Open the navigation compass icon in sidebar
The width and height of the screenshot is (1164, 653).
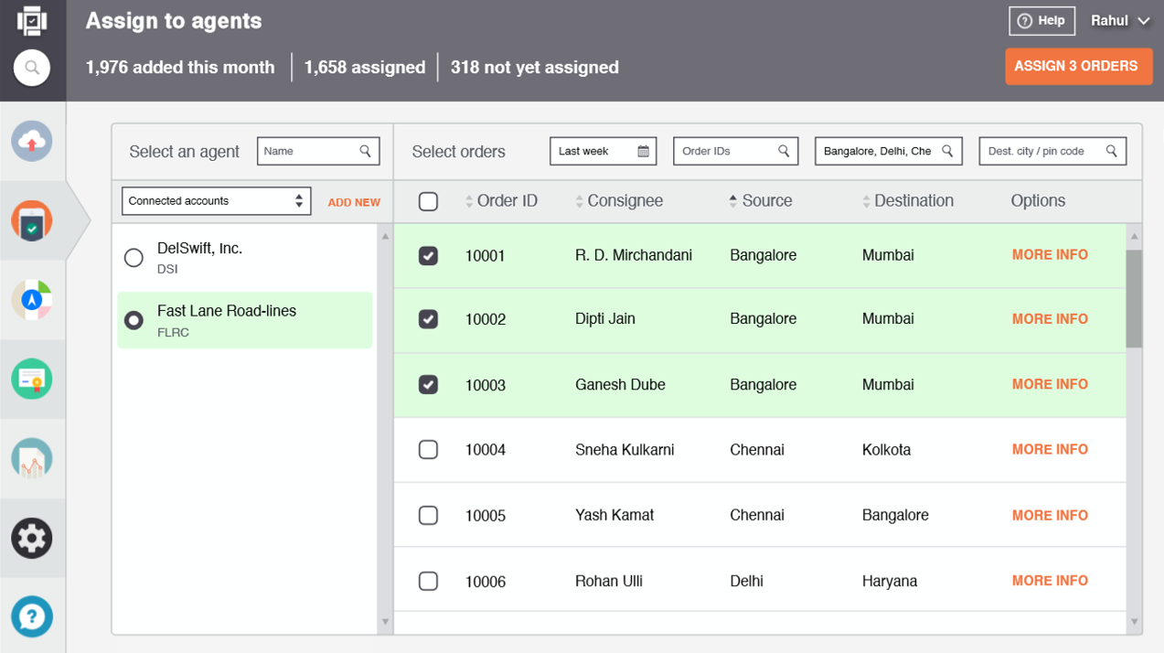point(32,300)
